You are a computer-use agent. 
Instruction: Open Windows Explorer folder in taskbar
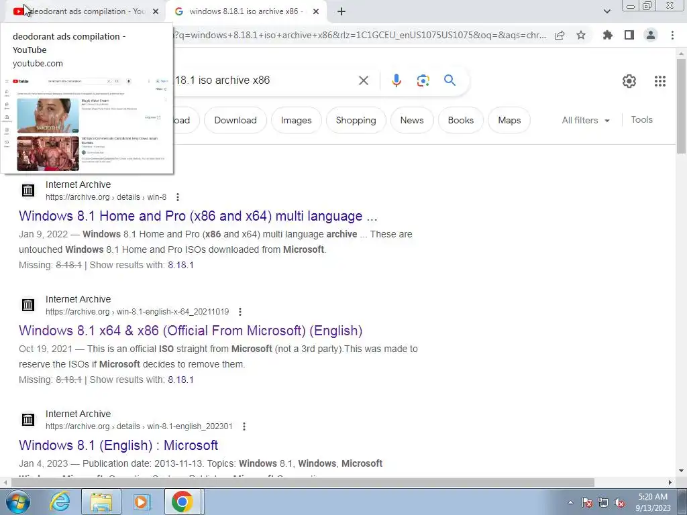point(101,502)
